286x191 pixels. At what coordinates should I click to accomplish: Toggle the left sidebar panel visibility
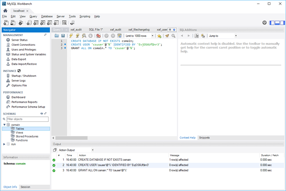[272, 23]
